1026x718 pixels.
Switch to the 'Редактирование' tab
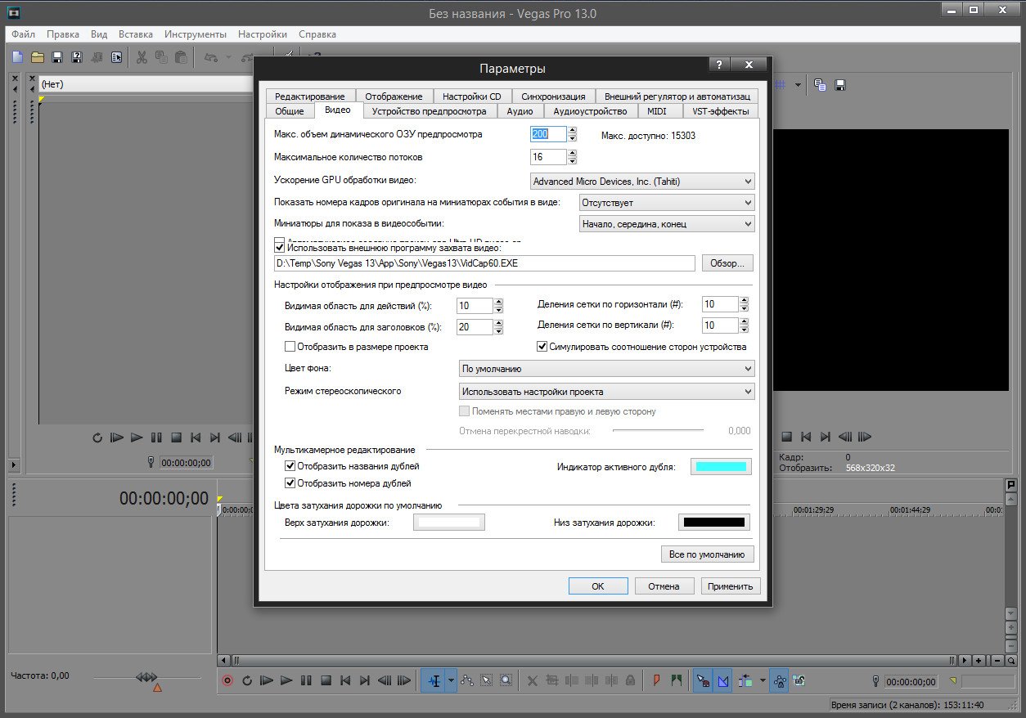click(x=310, y=96)
